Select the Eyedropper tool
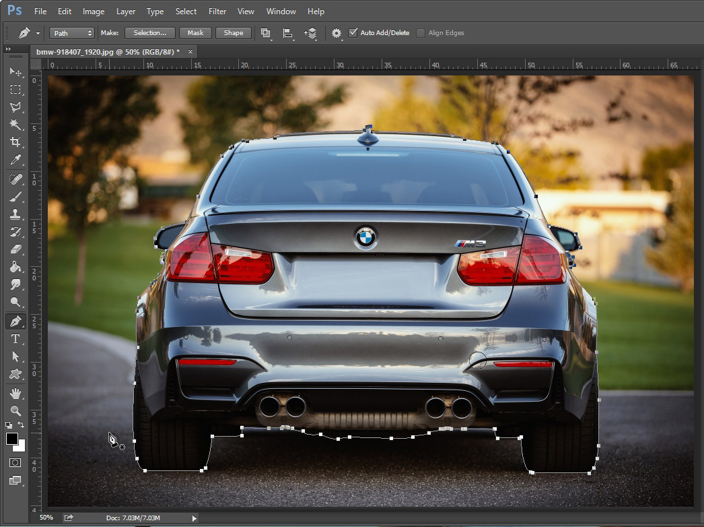This screenshot has width=704, height=527. pyautogui.click(x=15, y=160)
